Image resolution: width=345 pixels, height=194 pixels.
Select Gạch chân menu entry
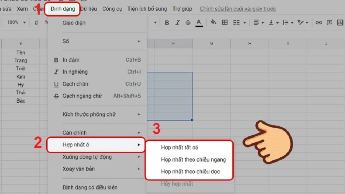(97, 84)
